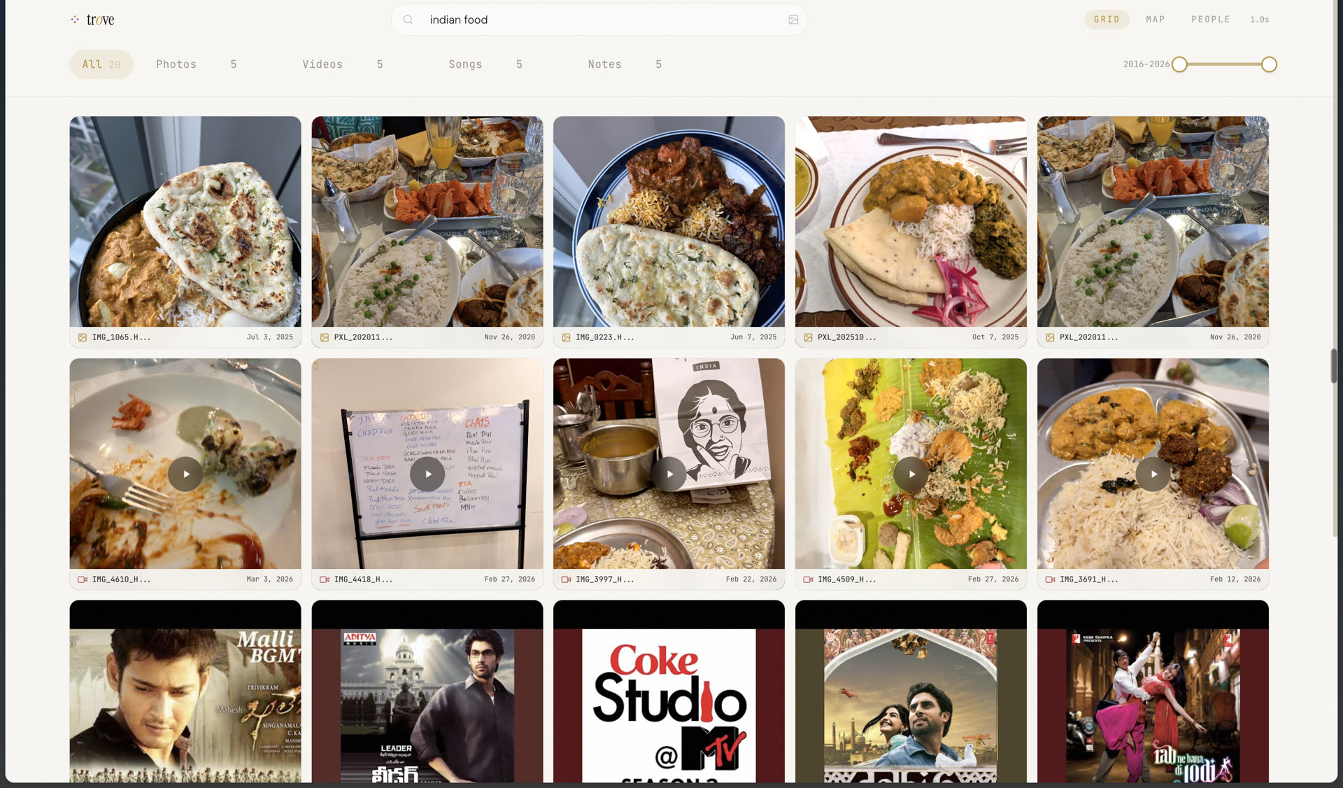Switch to the Notes tab
The width and height of the screenshot is (1343, 788).
(625, 64)
